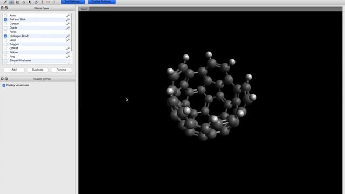Open Ball and Stick settings wrench
The image size is (345, 194).
coord(68,20)
